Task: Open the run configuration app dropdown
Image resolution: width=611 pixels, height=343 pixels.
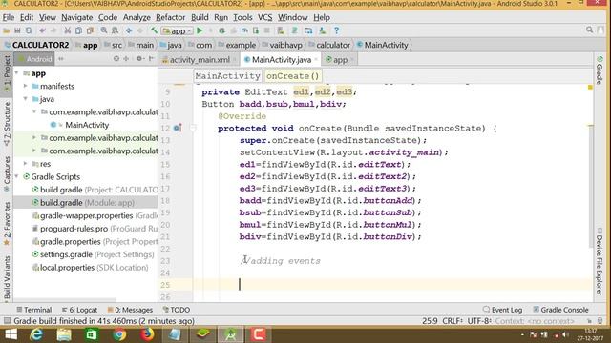Action: (178, 30)
